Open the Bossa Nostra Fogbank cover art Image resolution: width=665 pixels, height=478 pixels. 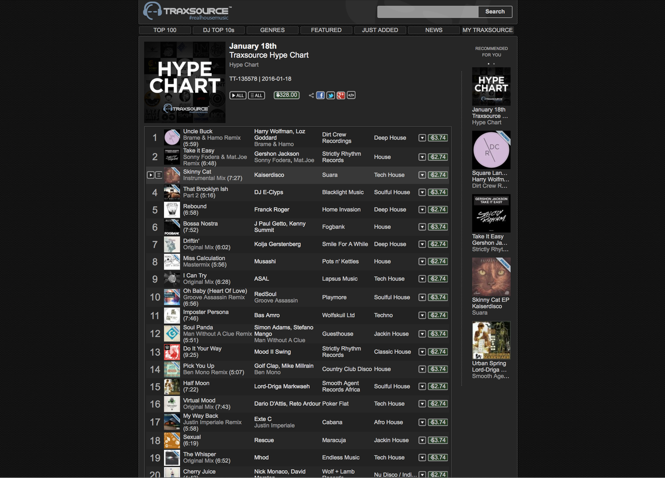click(x=172, y=227)
